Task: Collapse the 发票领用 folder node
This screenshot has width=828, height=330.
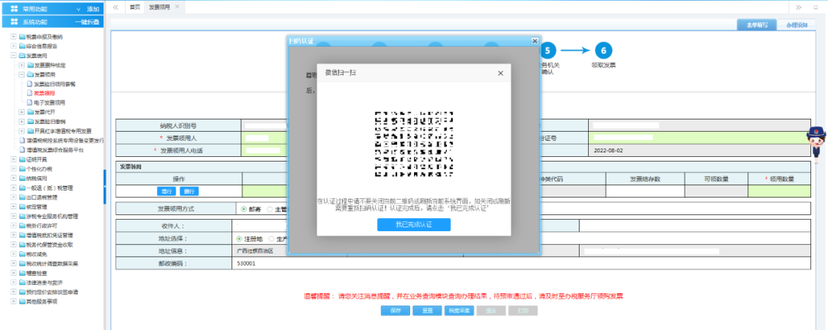Action: click(x=21, y=74)
